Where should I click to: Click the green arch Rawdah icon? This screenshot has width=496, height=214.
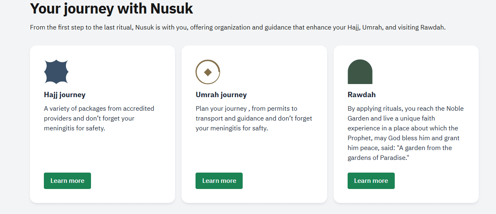click(x=360, y=72)
